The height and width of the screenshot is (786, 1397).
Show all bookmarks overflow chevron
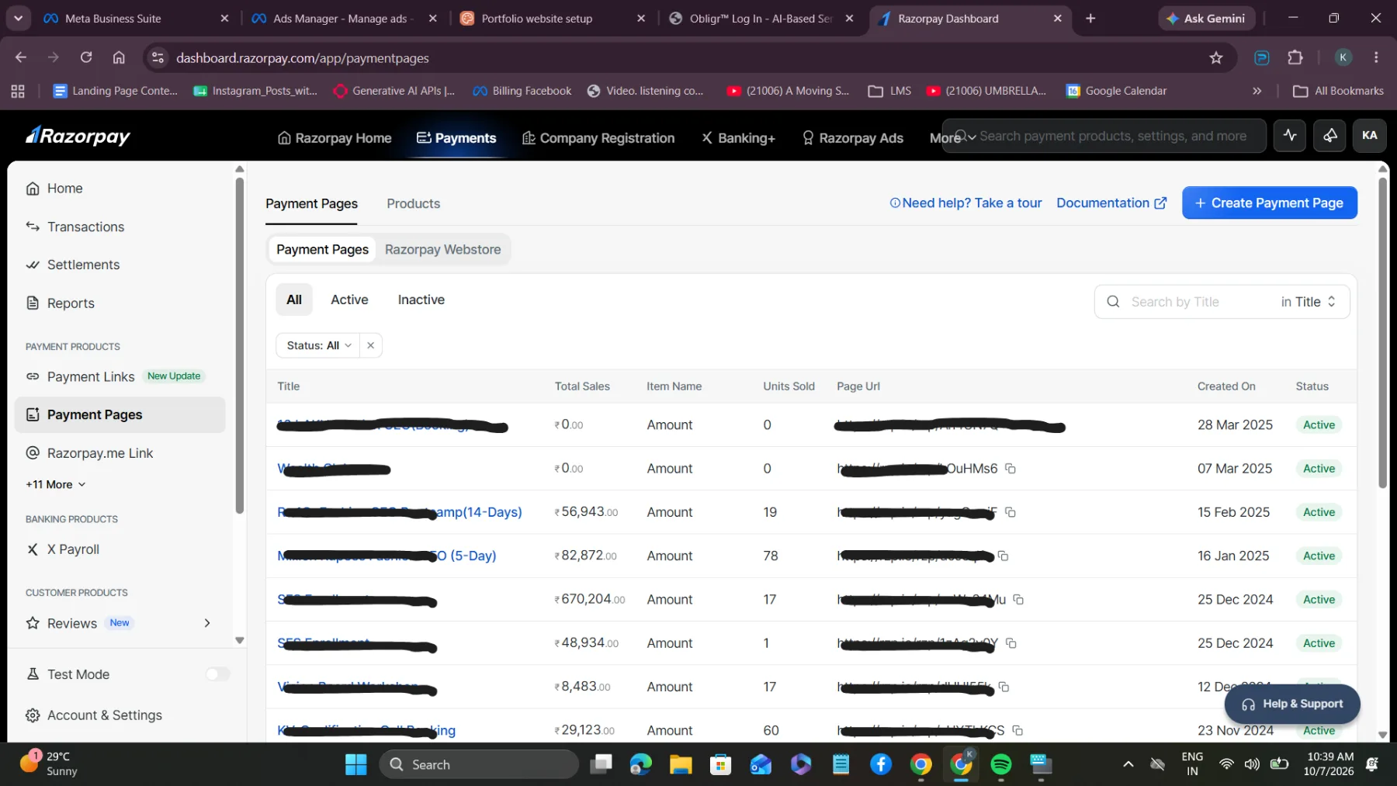tap(1257, 91)
